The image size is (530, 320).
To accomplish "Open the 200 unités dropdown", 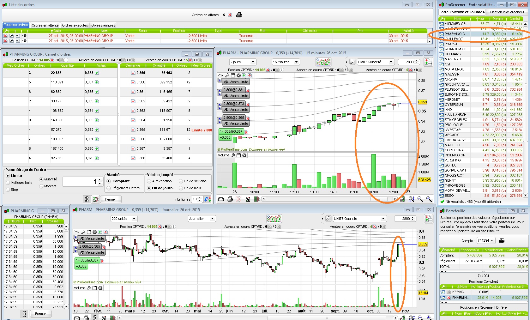I will click(124, 219).
